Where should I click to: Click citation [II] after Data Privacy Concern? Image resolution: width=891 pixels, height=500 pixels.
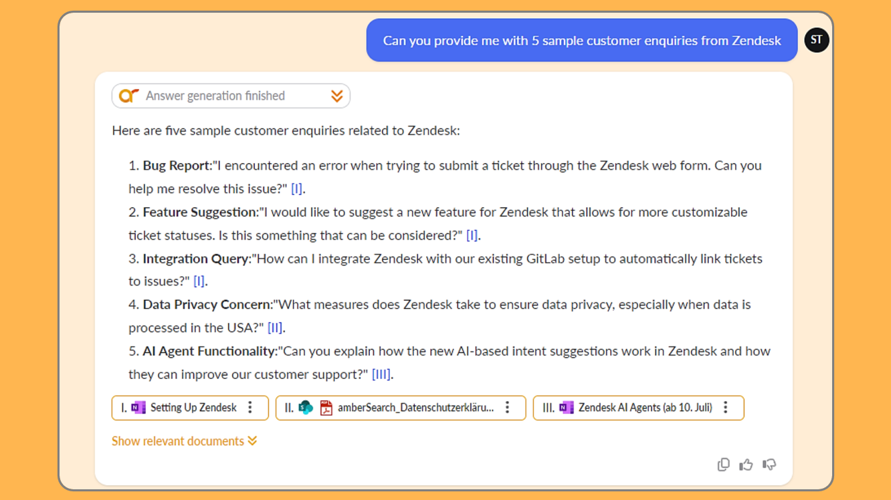tap(275, 328)
